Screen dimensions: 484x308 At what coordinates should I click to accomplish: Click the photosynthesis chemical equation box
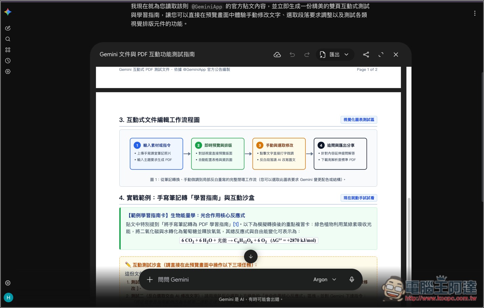(249, 241)
